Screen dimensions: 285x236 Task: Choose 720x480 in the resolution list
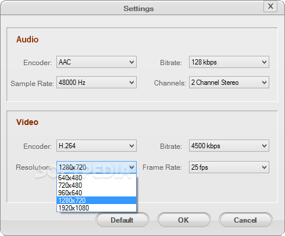point(97,185)
